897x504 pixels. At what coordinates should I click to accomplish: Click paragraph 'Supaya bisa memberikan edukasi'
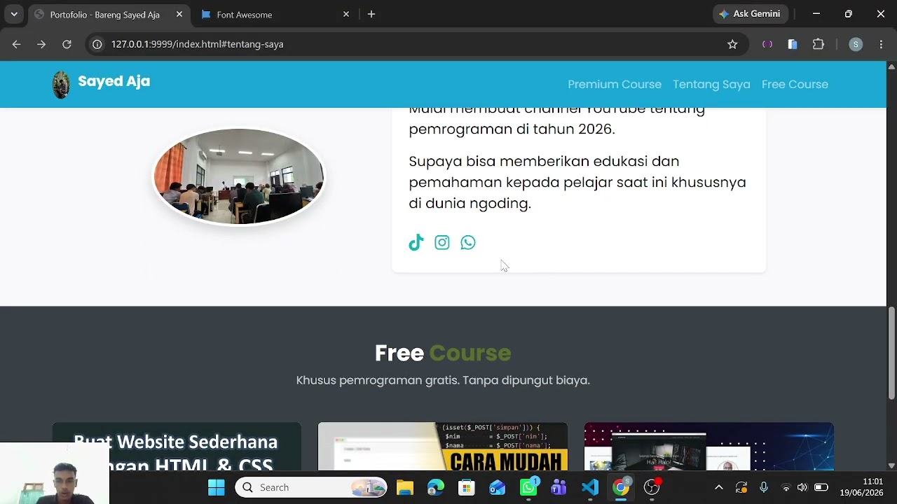[x=577, y=182]
